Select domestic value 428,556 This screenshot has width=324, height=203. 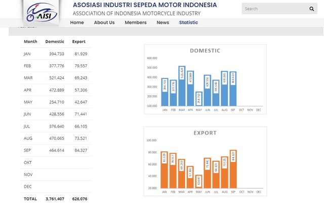(57, 114)
